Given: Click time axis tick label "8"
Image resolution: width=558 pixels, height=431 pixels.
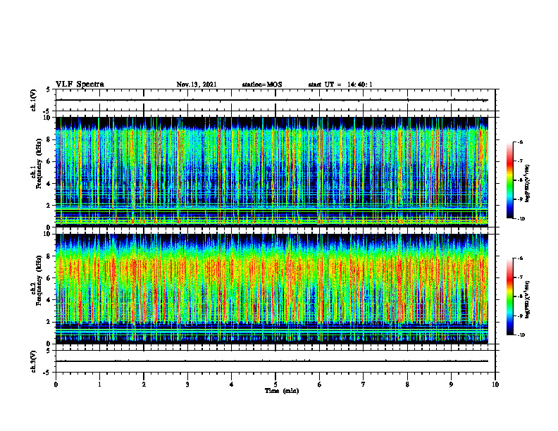Looking at the screenshot, I should (x=407, y=385).
